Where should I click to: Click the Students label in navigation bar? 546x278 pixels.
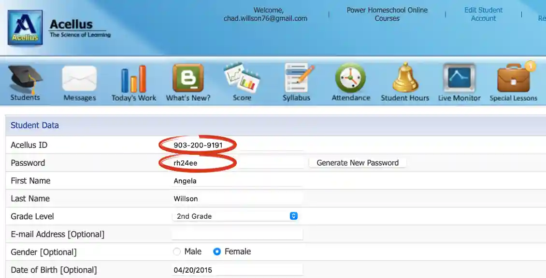tap(25, 97)
